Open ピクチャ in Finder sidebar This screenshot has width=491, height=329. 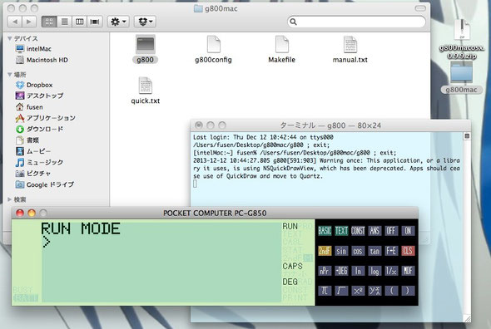tap(33, 174)
